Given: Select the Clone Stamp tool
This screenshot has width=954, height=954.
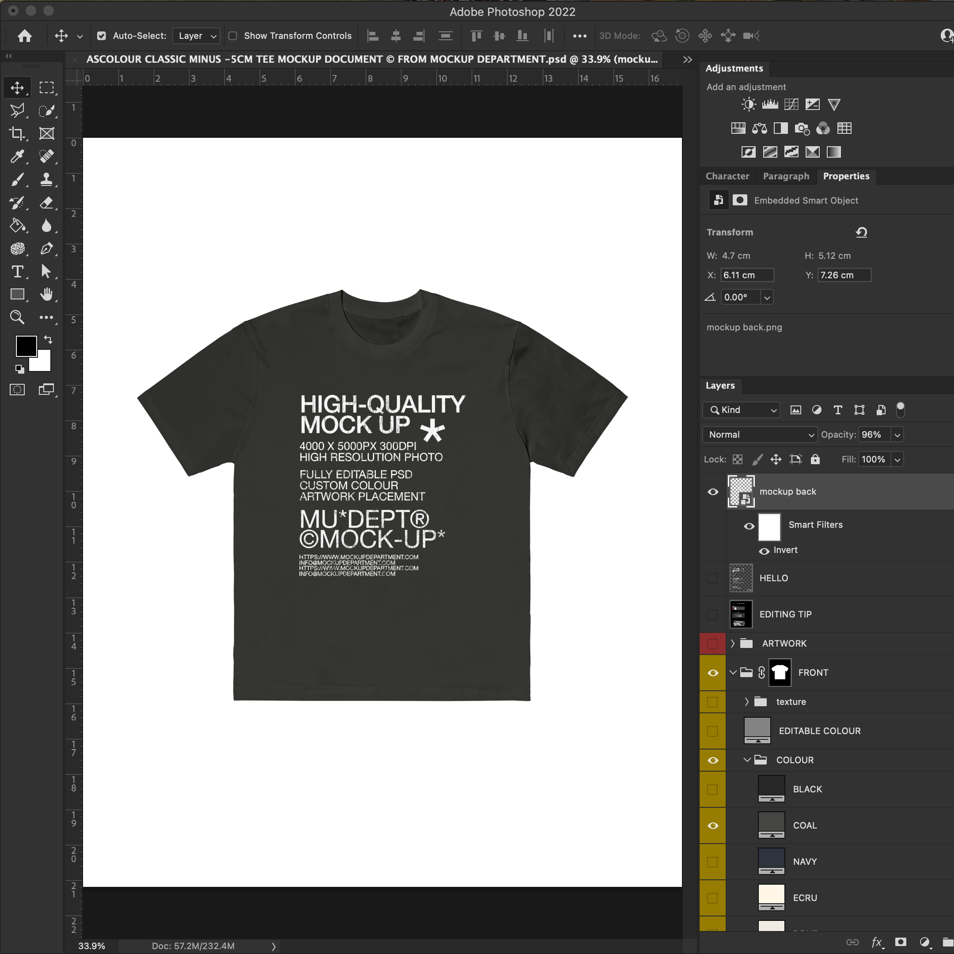Looking at the screenshot, I should [46, 179].
